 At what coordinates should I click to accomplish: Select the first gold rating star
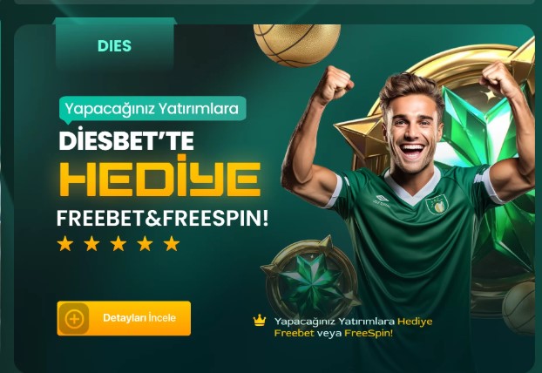(65, 244)
